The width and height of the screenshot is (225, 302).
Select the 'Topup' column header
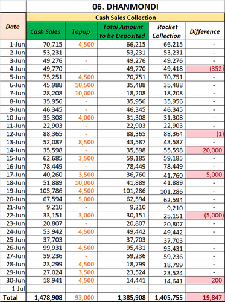(81, 31)
